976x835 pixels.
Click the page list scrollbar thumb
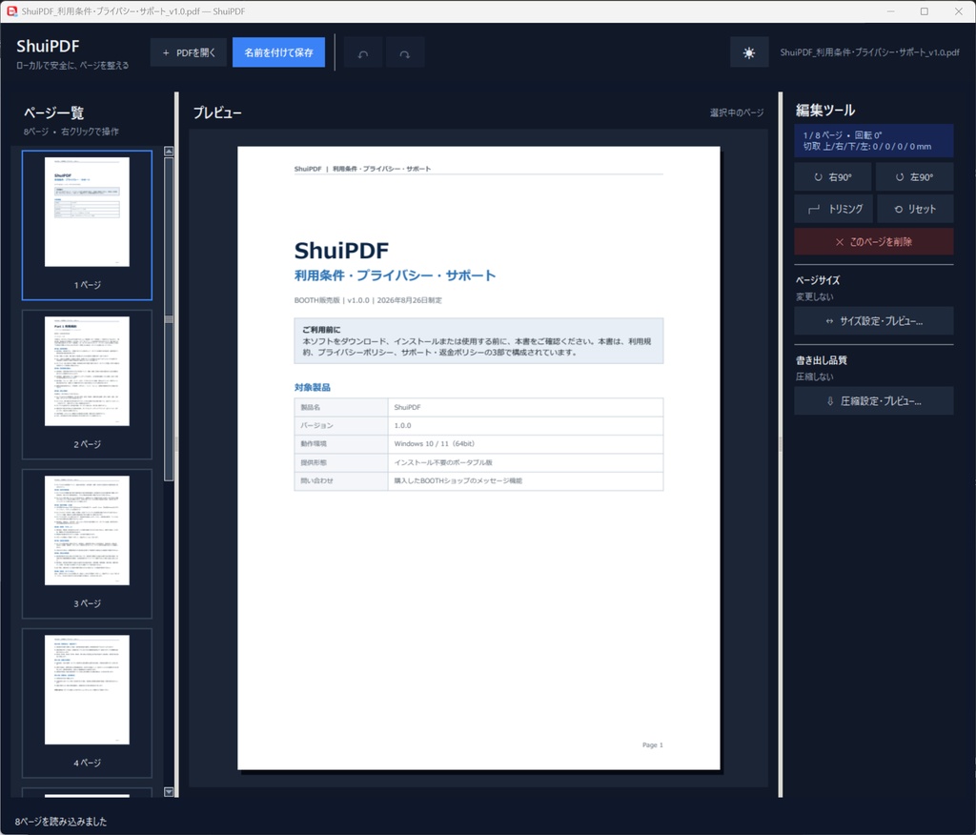(169, 318)
